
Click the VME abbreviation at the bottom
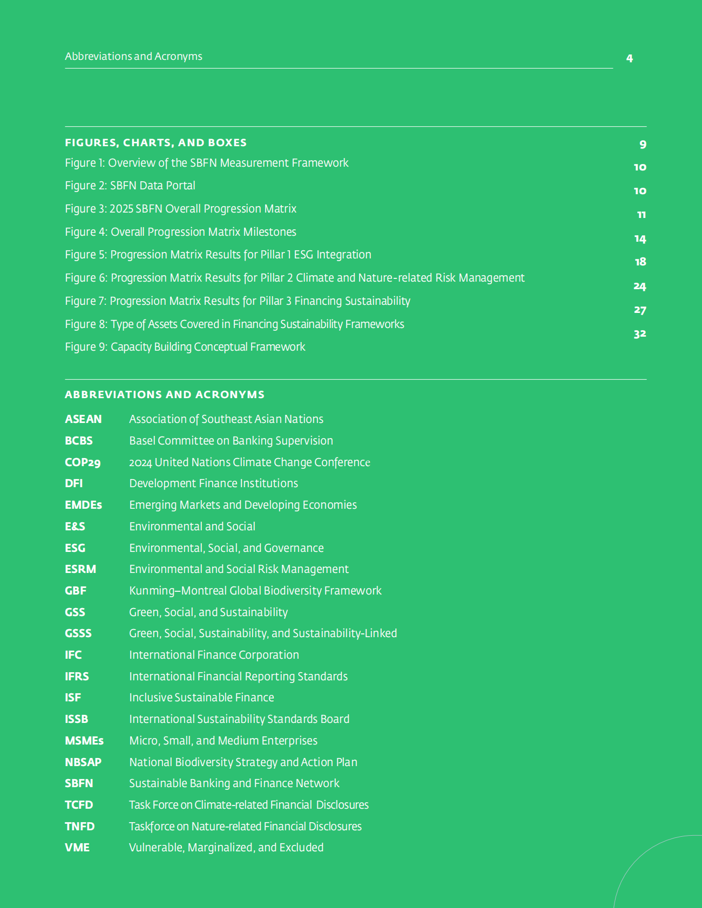(x=77, y=848)
